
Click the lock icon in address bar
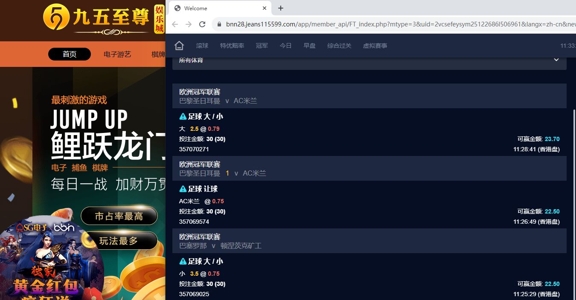219,24
